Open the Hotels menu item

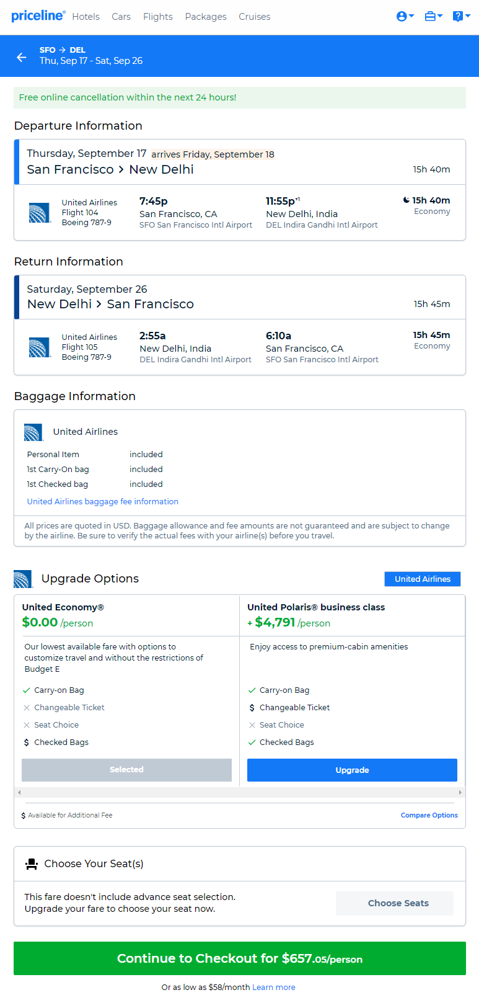86,17
